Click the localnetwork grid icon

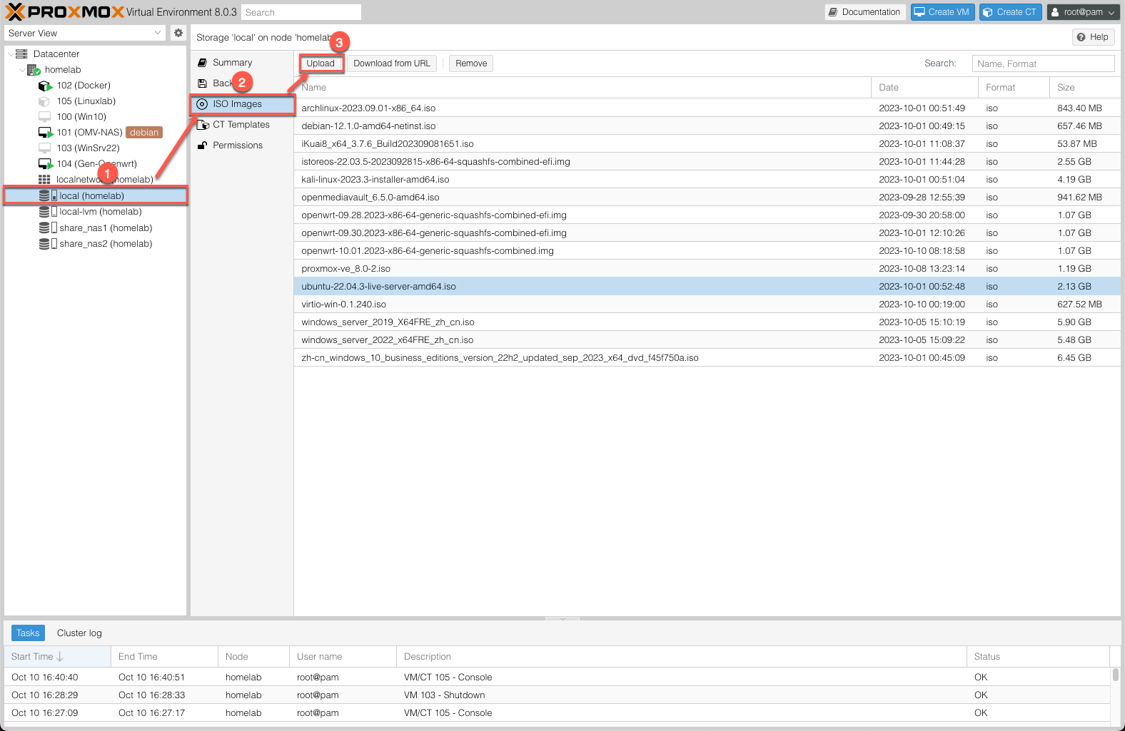coord(44,180)
